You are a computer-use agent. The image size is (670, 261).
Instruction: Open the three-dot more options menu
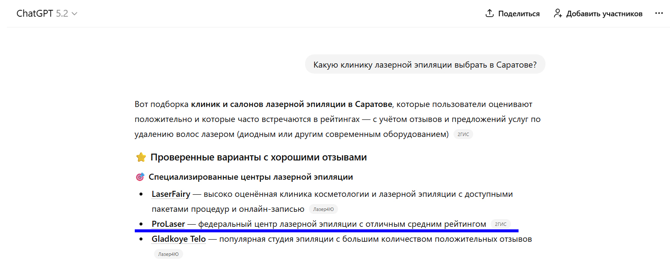pyautogui.click(x=659, y=14)
